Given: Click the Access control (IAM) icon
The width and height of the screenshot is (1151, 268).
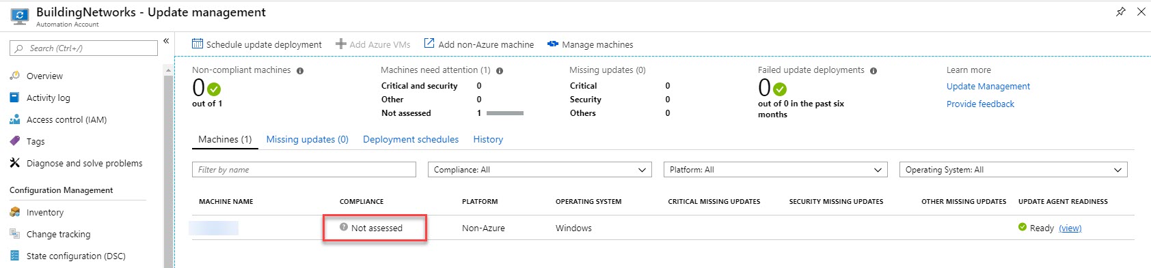Looking at the screenshot, I should pyautogui.click(x=14, y=119).
